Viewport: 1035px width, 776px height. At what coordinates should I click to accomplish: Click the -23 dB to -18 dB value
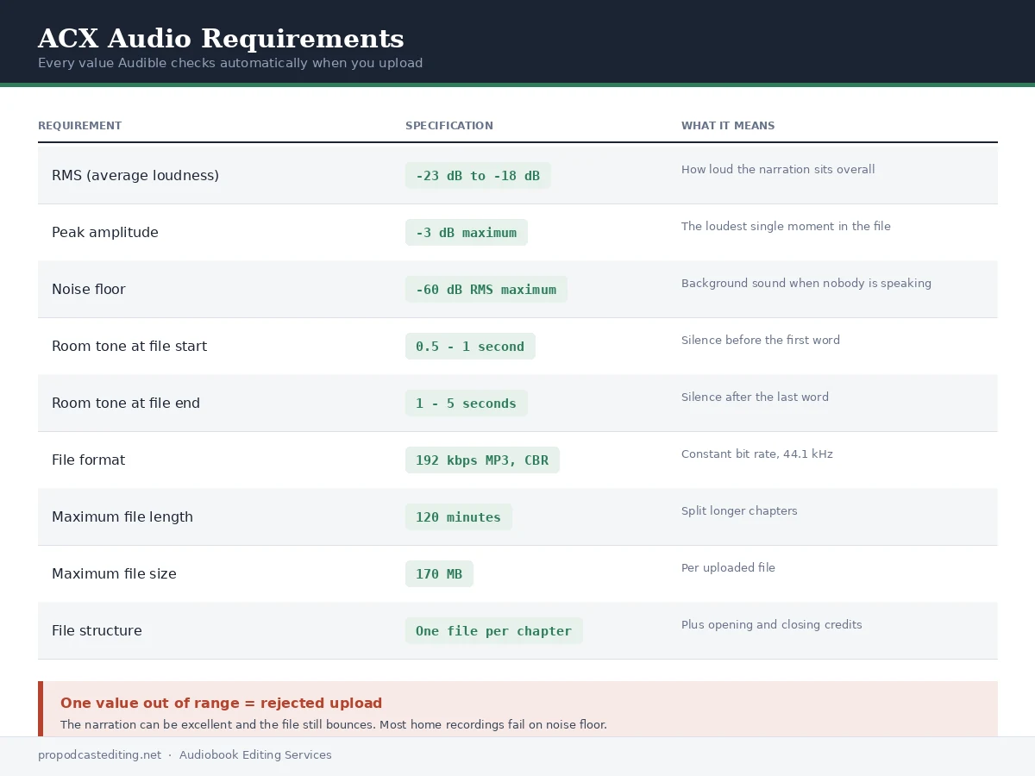[478, 176]
